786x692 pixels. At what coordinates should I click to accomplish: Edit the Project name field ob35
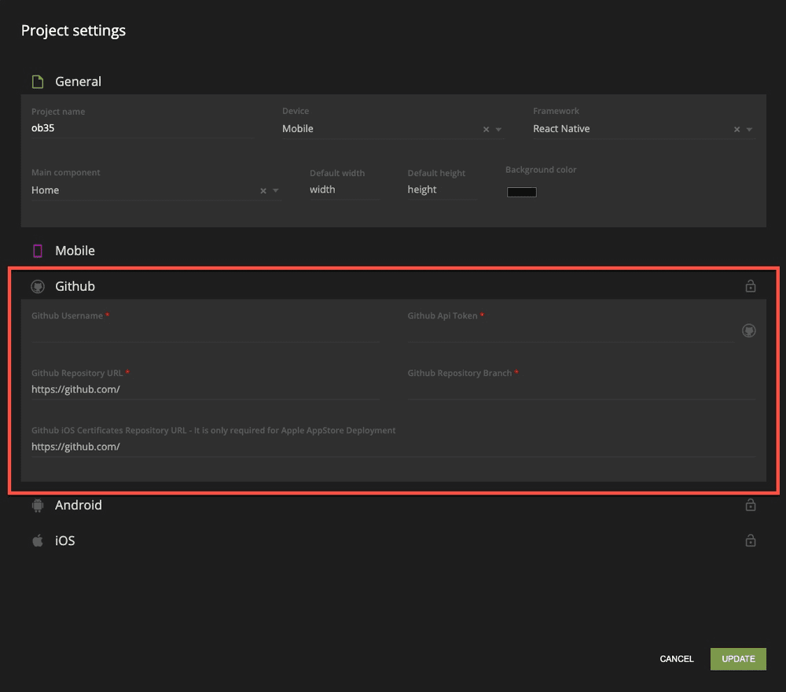(142, 128)
